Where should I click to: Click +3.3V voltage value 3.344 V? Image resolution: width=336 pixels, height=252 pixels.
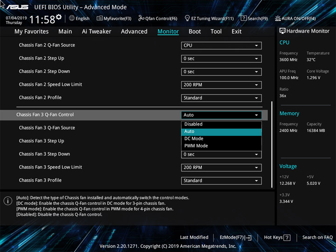point(286,202)
